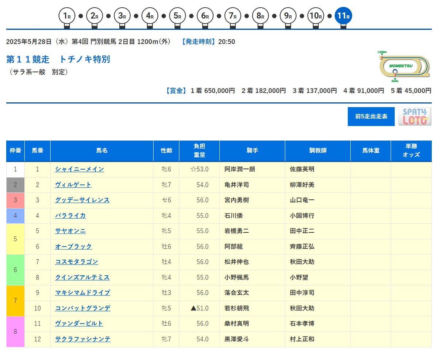Click the 騎手 column header
Screen dimensions: 438x353
point(252,151)
